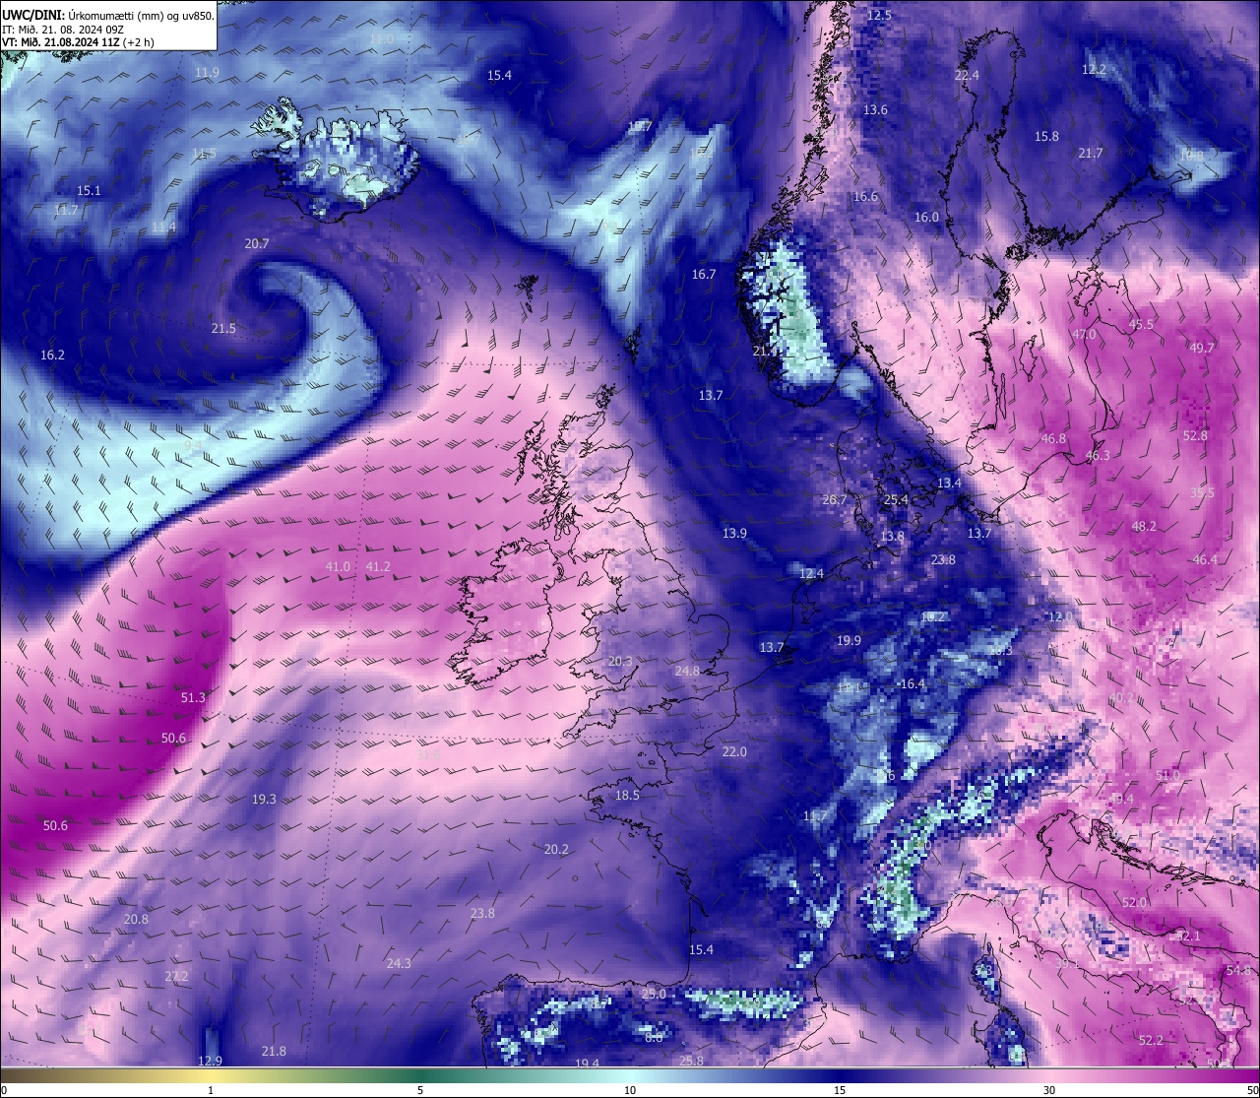Click the map value '54.8'
The width and height of the screenshot is (1260, 1098).
(x=1238, y=971)
